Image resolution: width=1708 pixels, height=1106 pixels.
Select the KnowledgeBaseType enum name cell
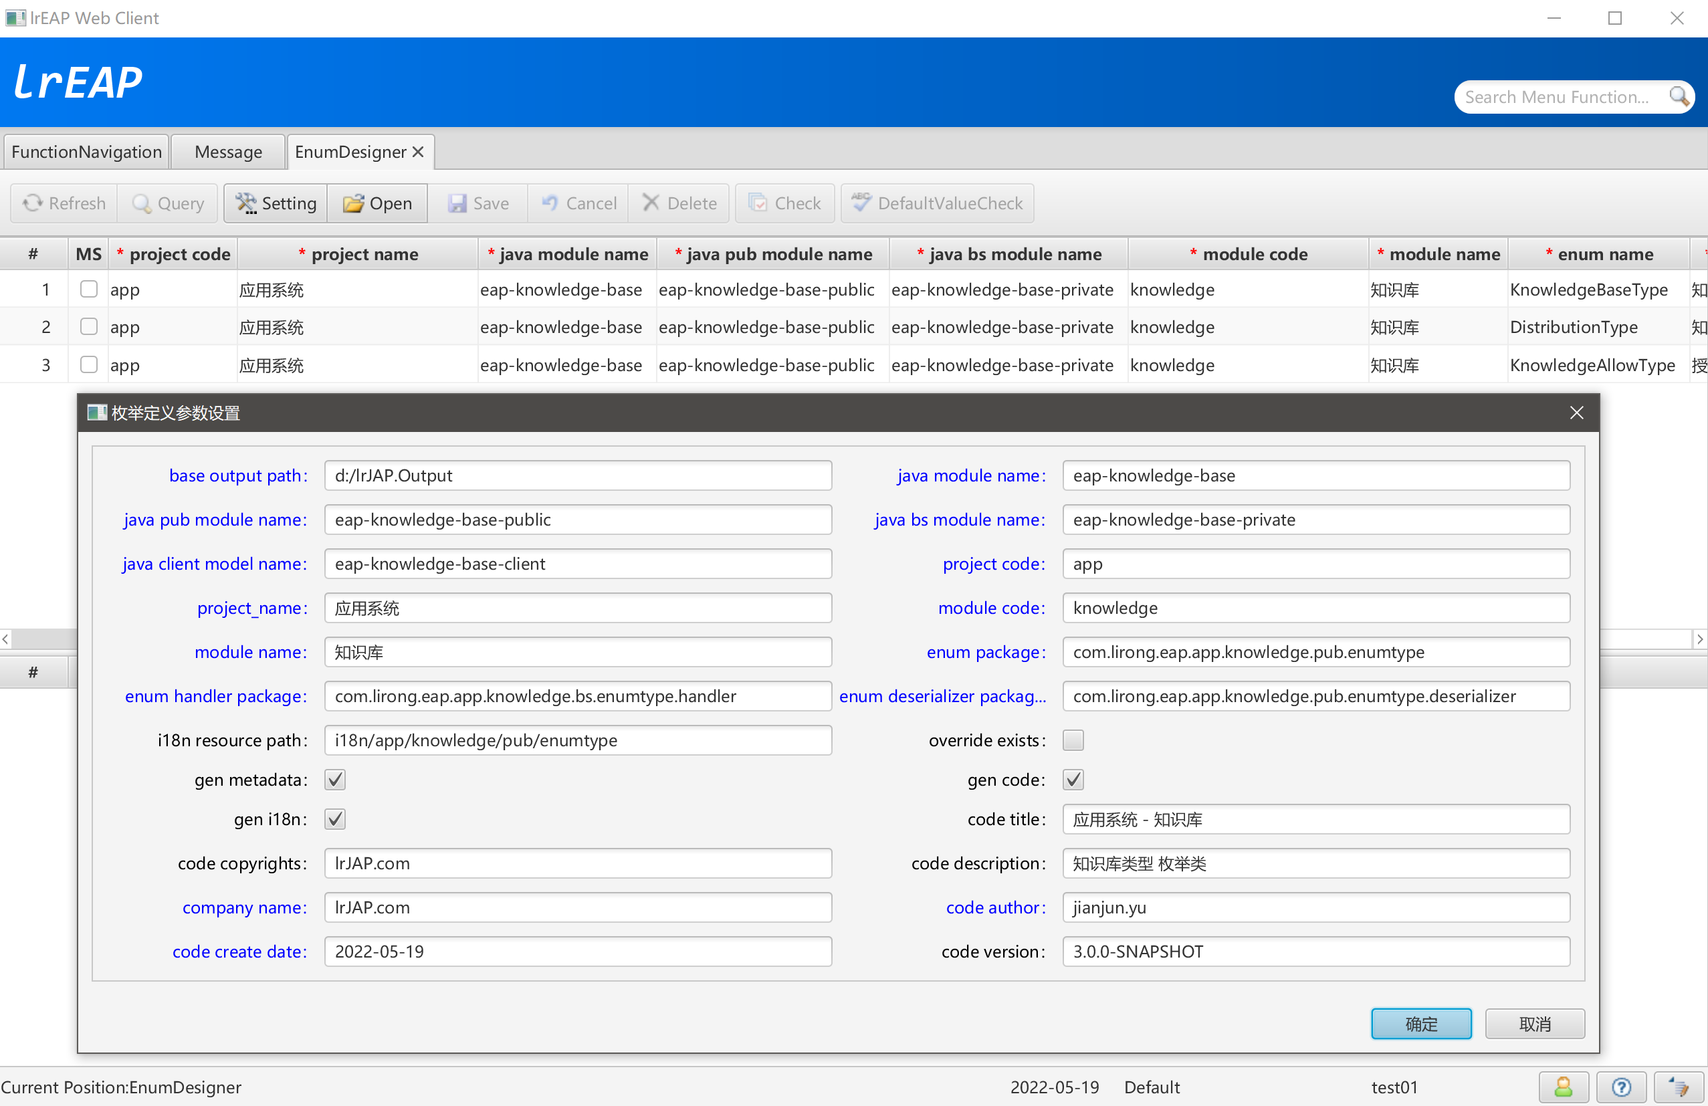(x=1598, y=290)
